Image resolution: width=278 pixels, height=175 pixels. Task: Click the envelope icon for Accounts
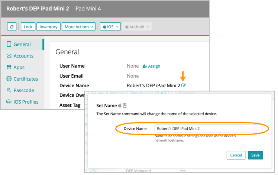point(9,56)
